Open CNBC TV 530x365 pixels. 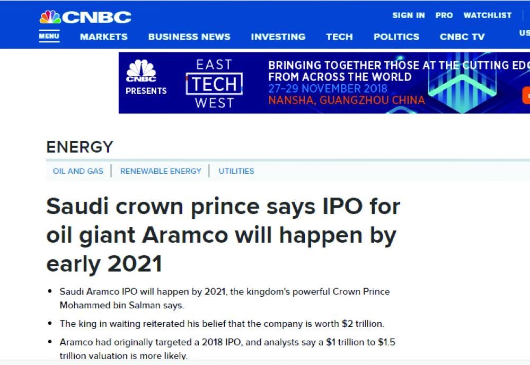tap(462, 37)
